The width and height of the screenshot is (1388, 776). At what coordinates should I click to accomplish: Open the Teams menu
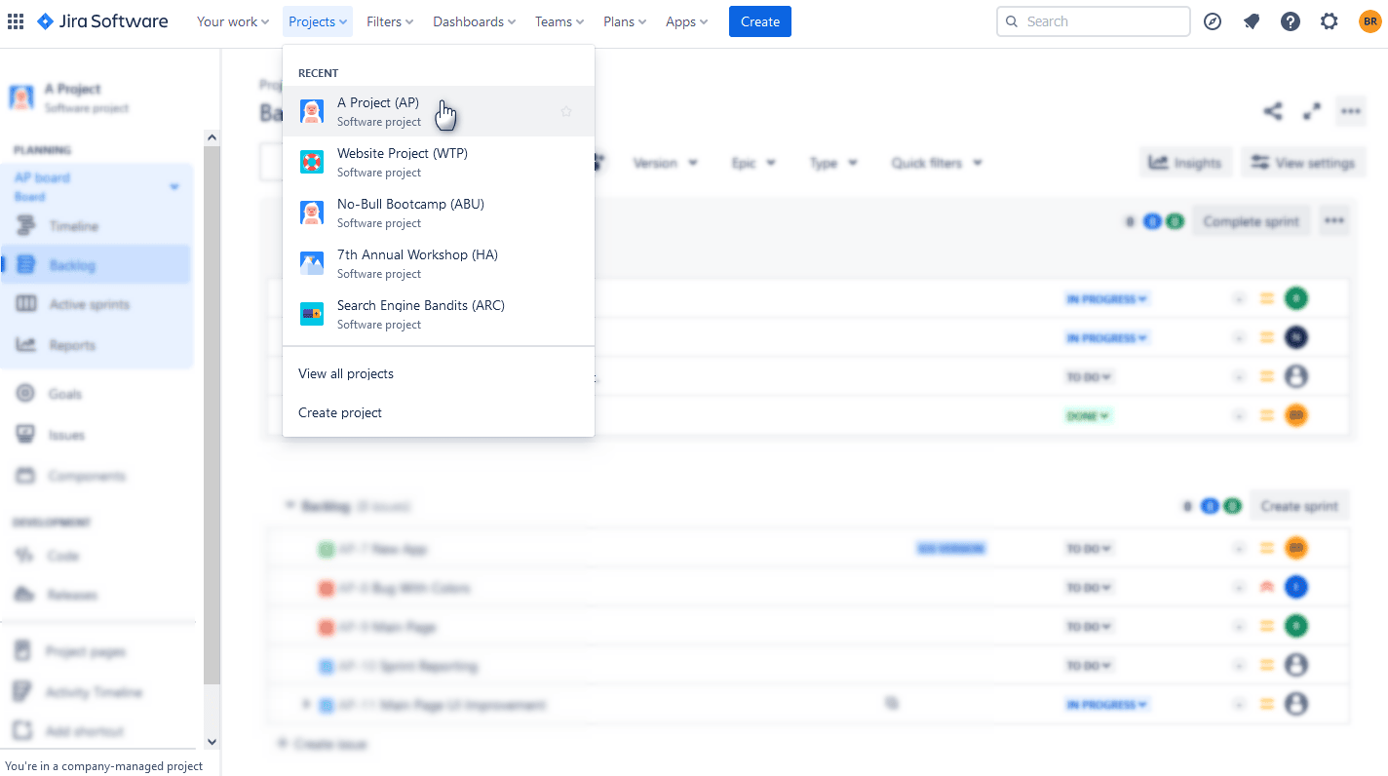[x=559, y=21]
